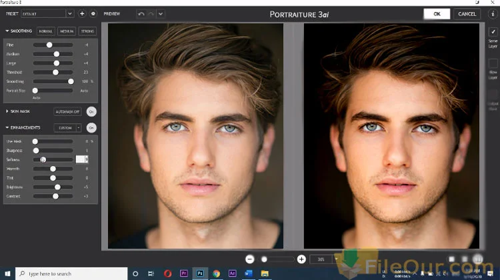The width and height of the screenshot is (500, 280).
Task: Click the Softness value input field
Action: (81, 159)
